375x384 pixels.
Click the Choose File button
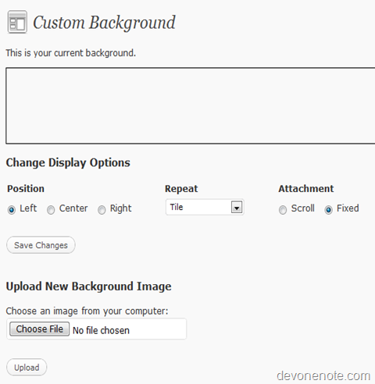tap(40, 329)
